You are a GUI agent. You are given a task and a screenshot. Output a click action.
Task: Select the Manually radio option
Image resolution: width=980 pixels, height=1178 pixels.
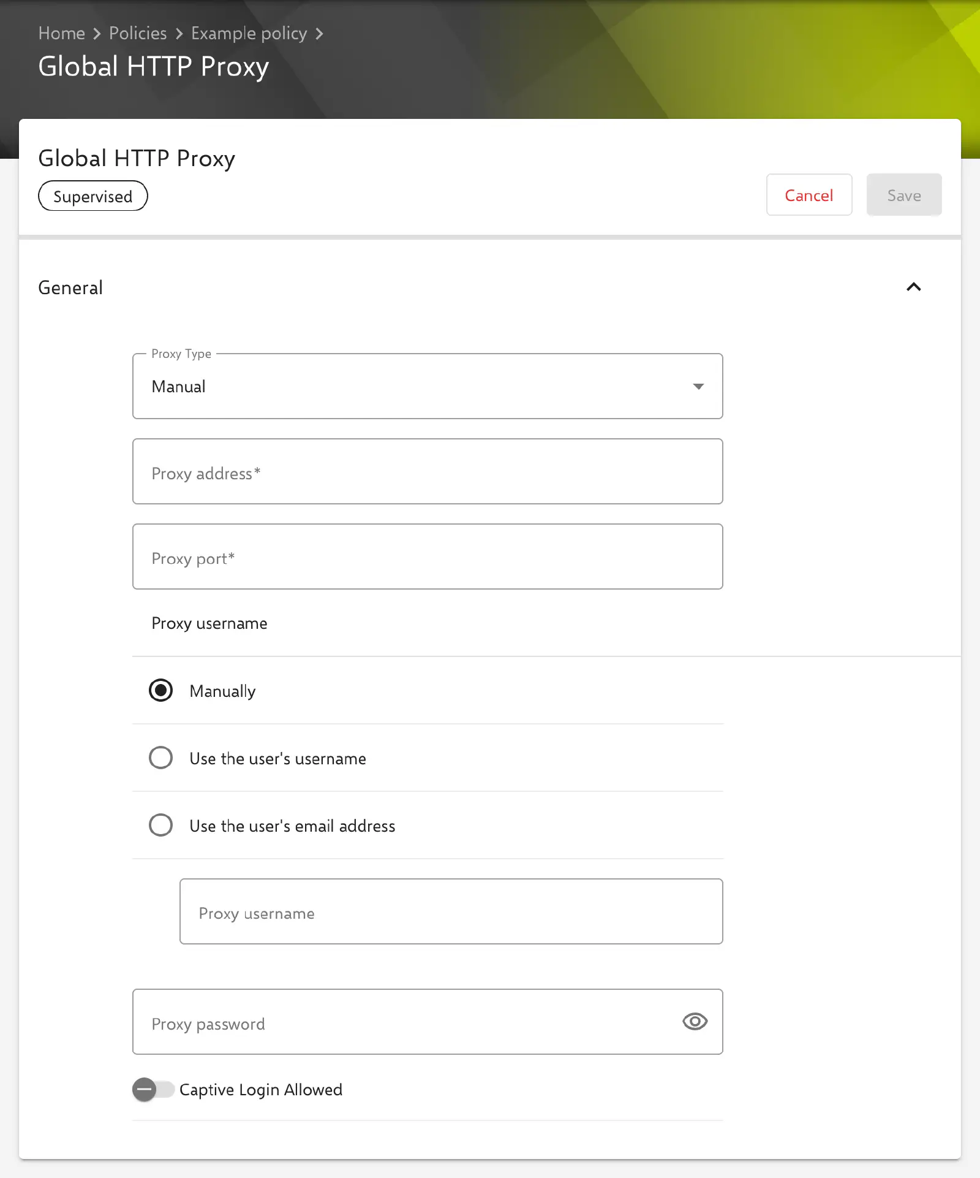(160, 690)
